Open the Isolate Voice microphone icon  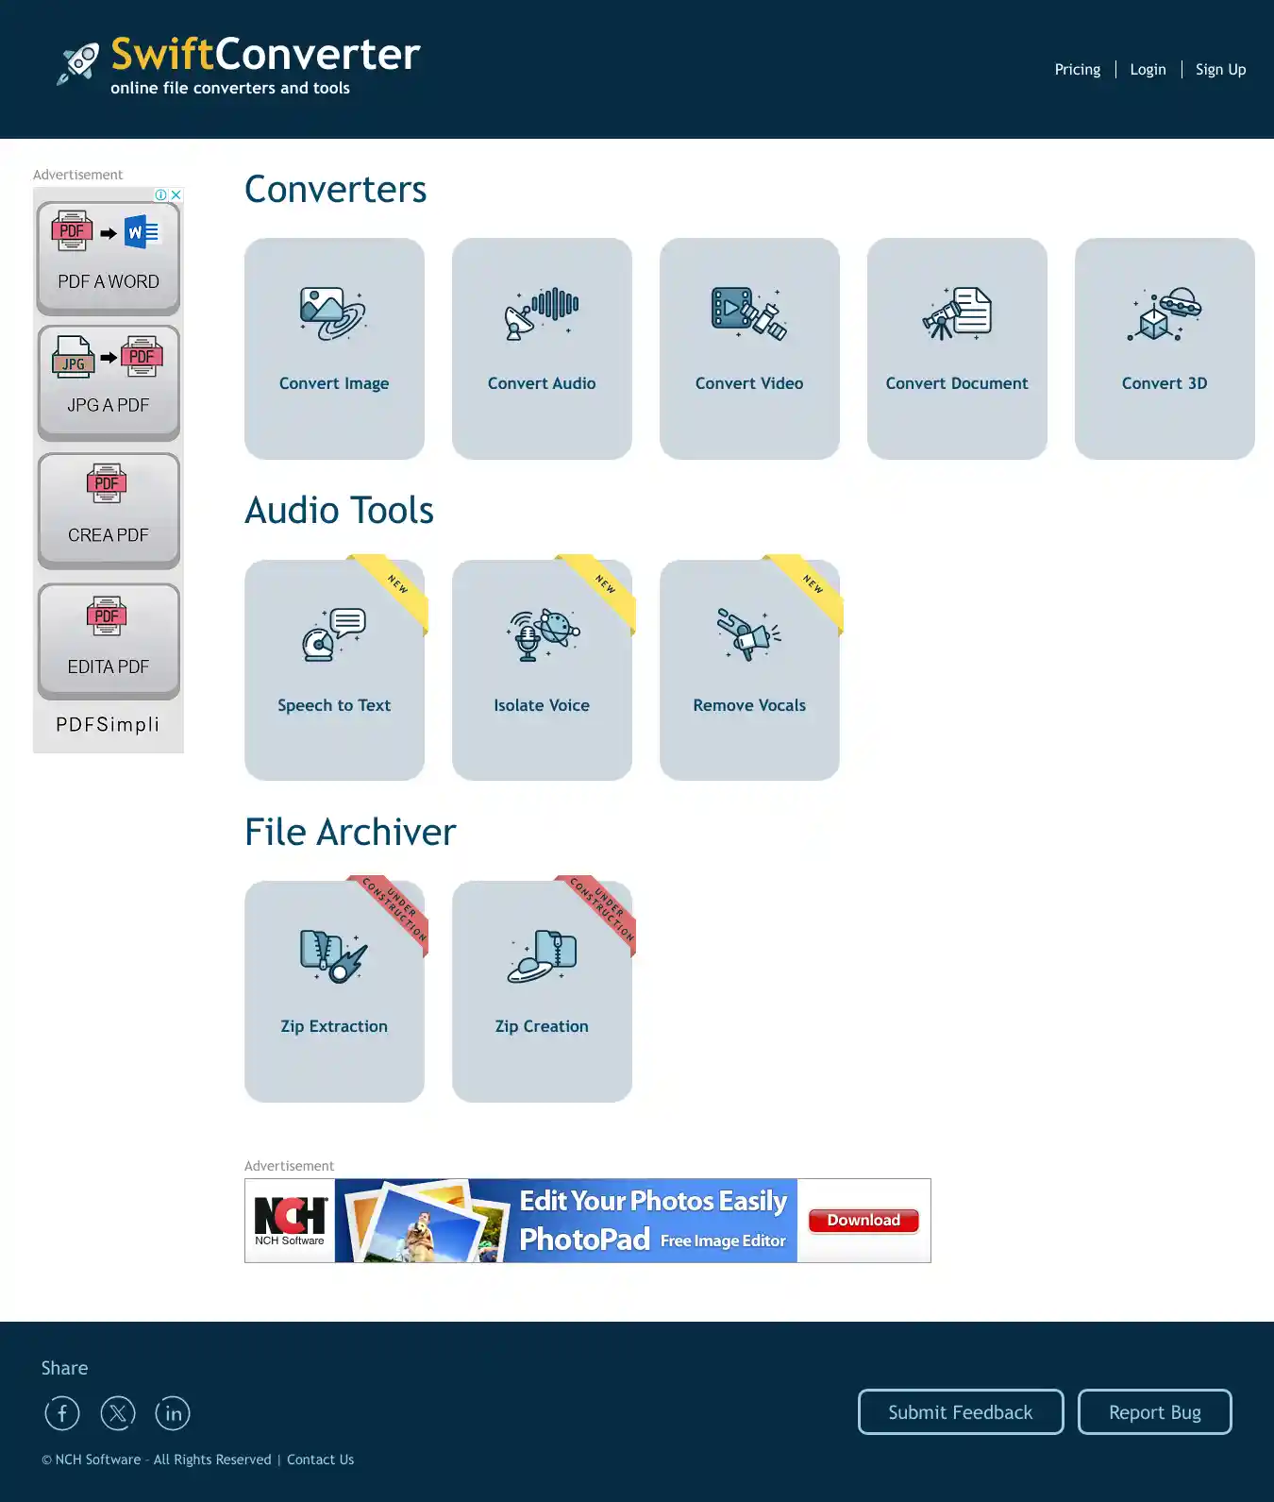[541, 634]
